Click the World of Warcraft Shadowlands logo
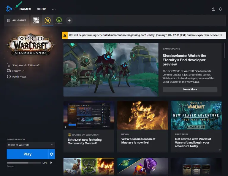The width and height of the screenshot is (228, 176). point(31,45)
